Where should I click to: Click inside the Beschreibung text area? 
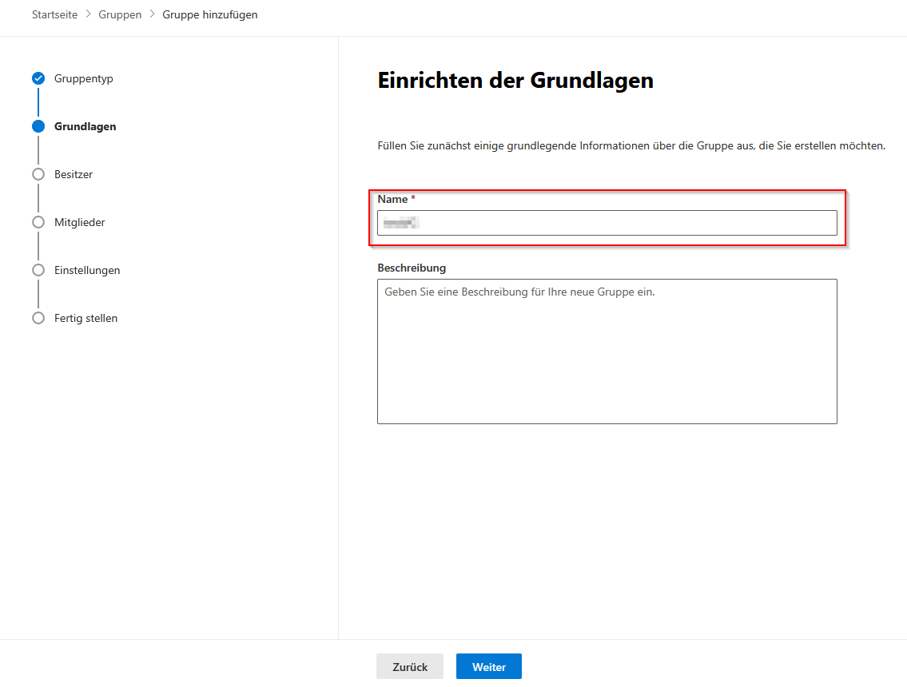click(607, 351)
